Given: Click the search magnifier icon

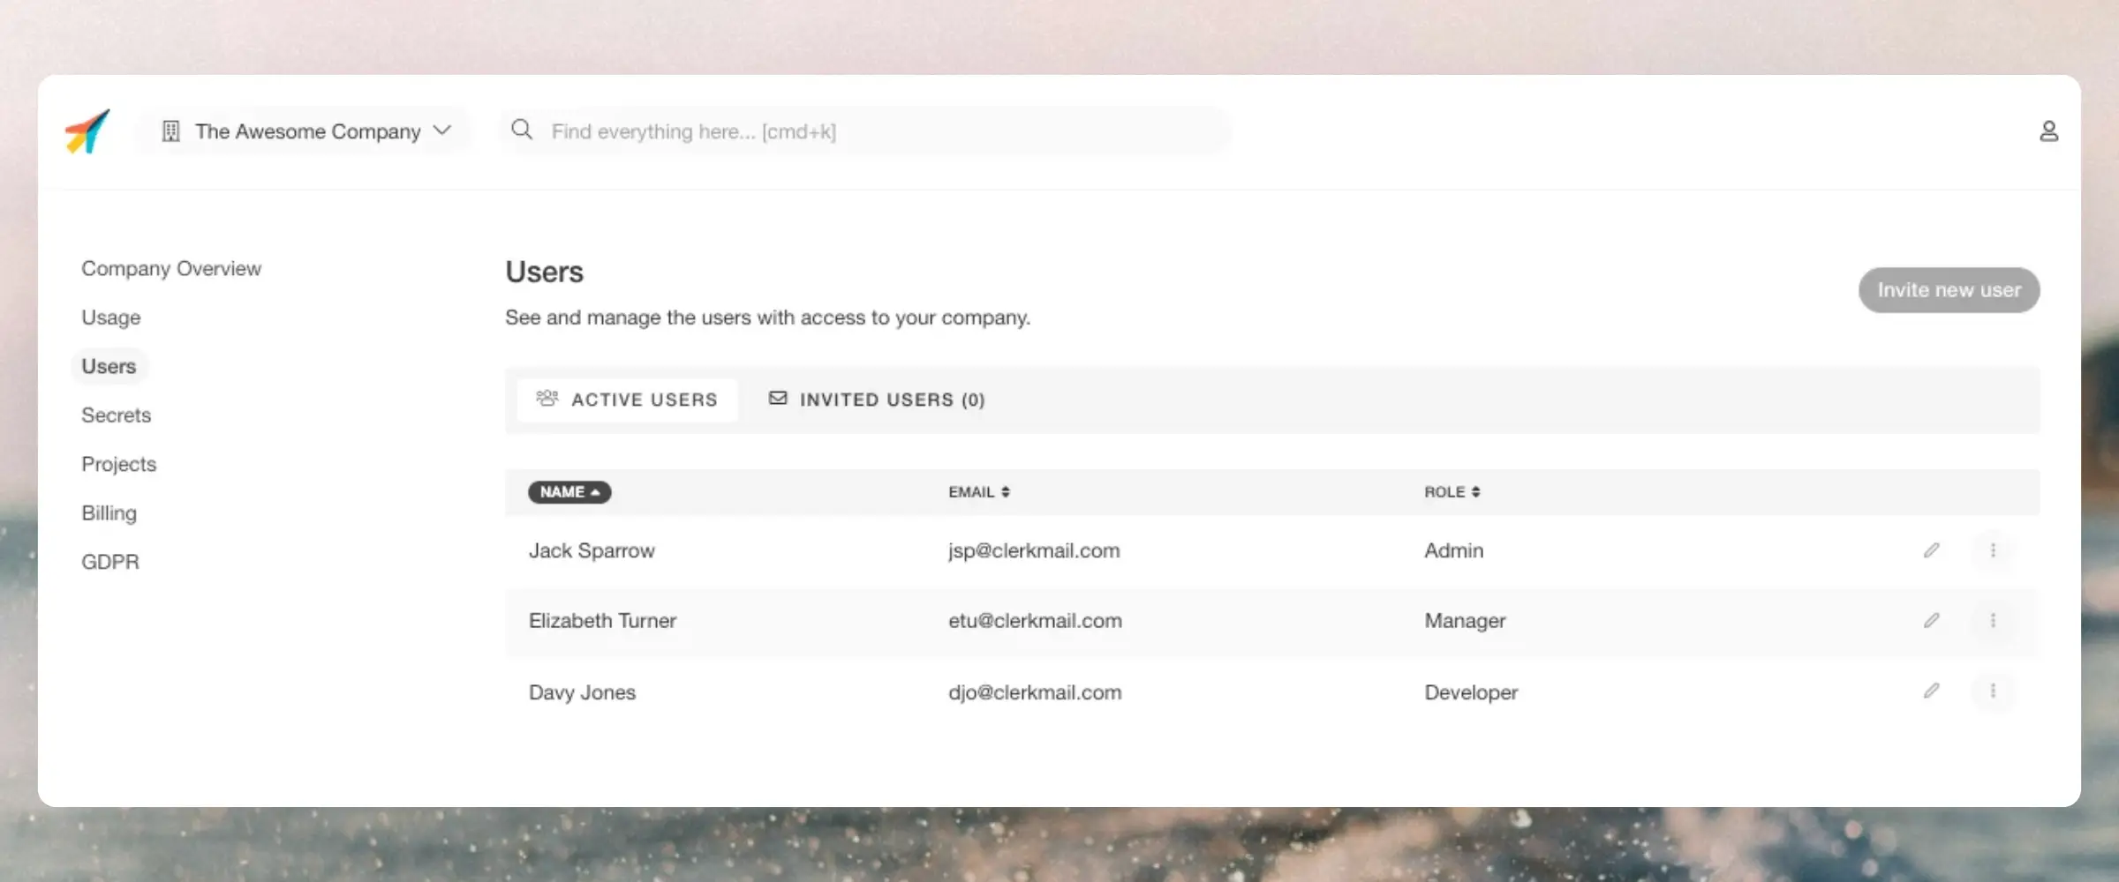Looking at the screenshot, I should pos(522,131).
